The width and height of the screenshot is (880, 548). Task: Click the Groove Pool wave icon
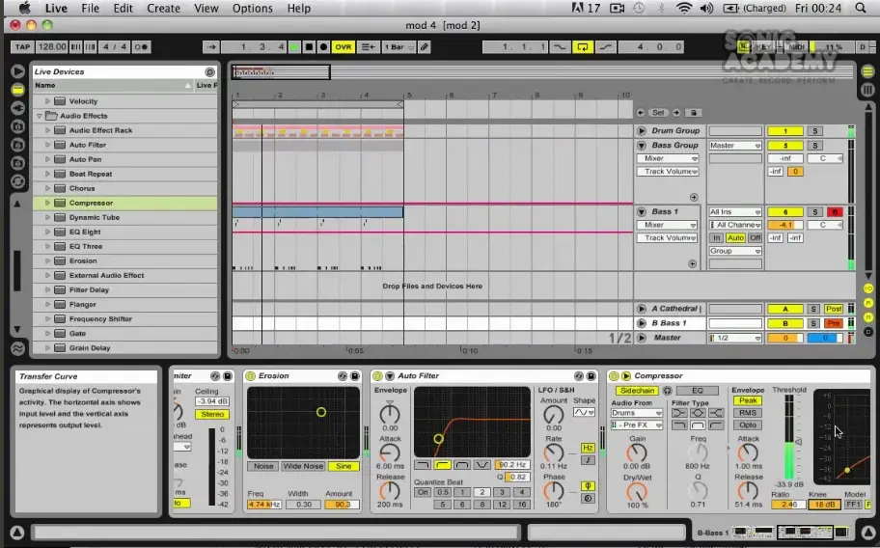pyautogui.click(x=17, y=348)
